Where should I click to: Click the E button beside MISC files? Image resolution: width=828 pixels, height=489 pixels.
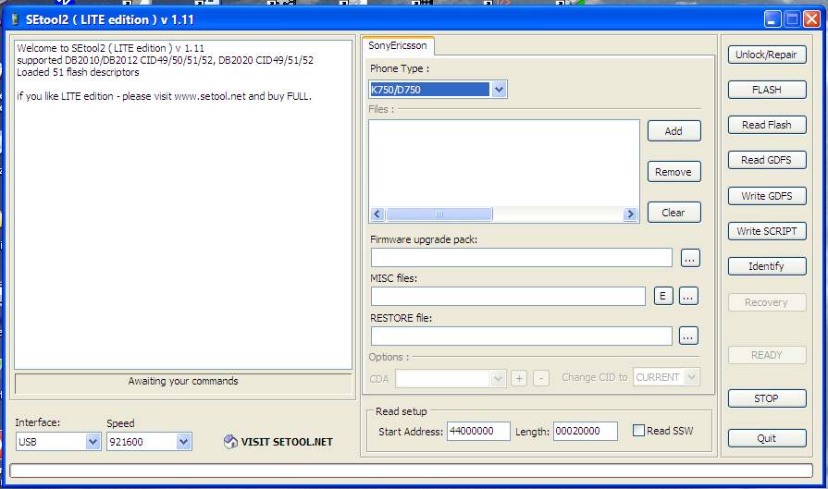pos(662,296)
